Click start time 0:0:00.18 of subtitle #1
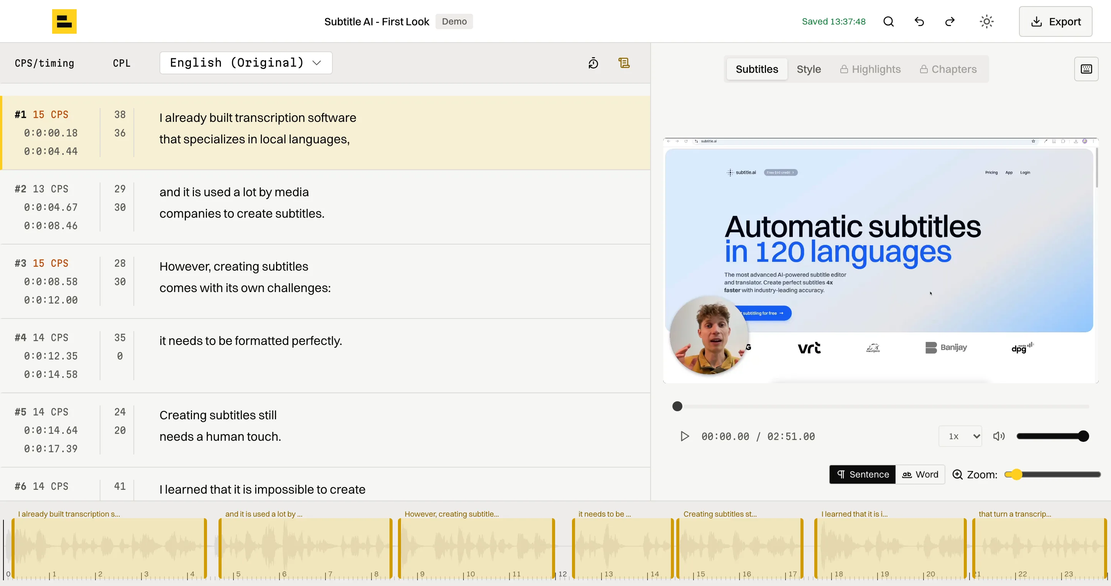The width and height of the screenshot is (1111, 586). [51, 133]
